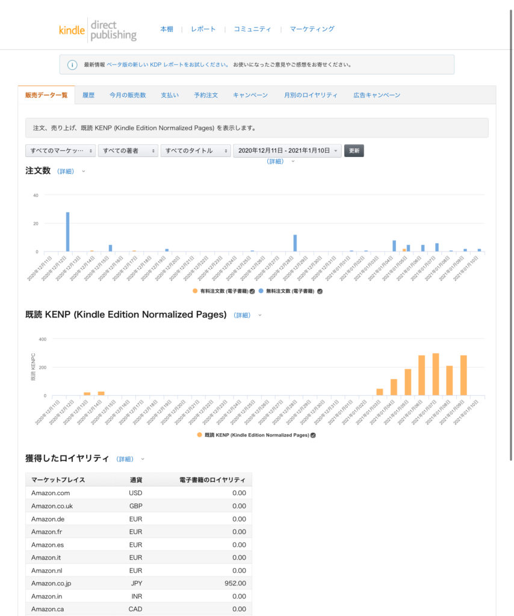Click 詳細 link under the date range

coord(275,161)
